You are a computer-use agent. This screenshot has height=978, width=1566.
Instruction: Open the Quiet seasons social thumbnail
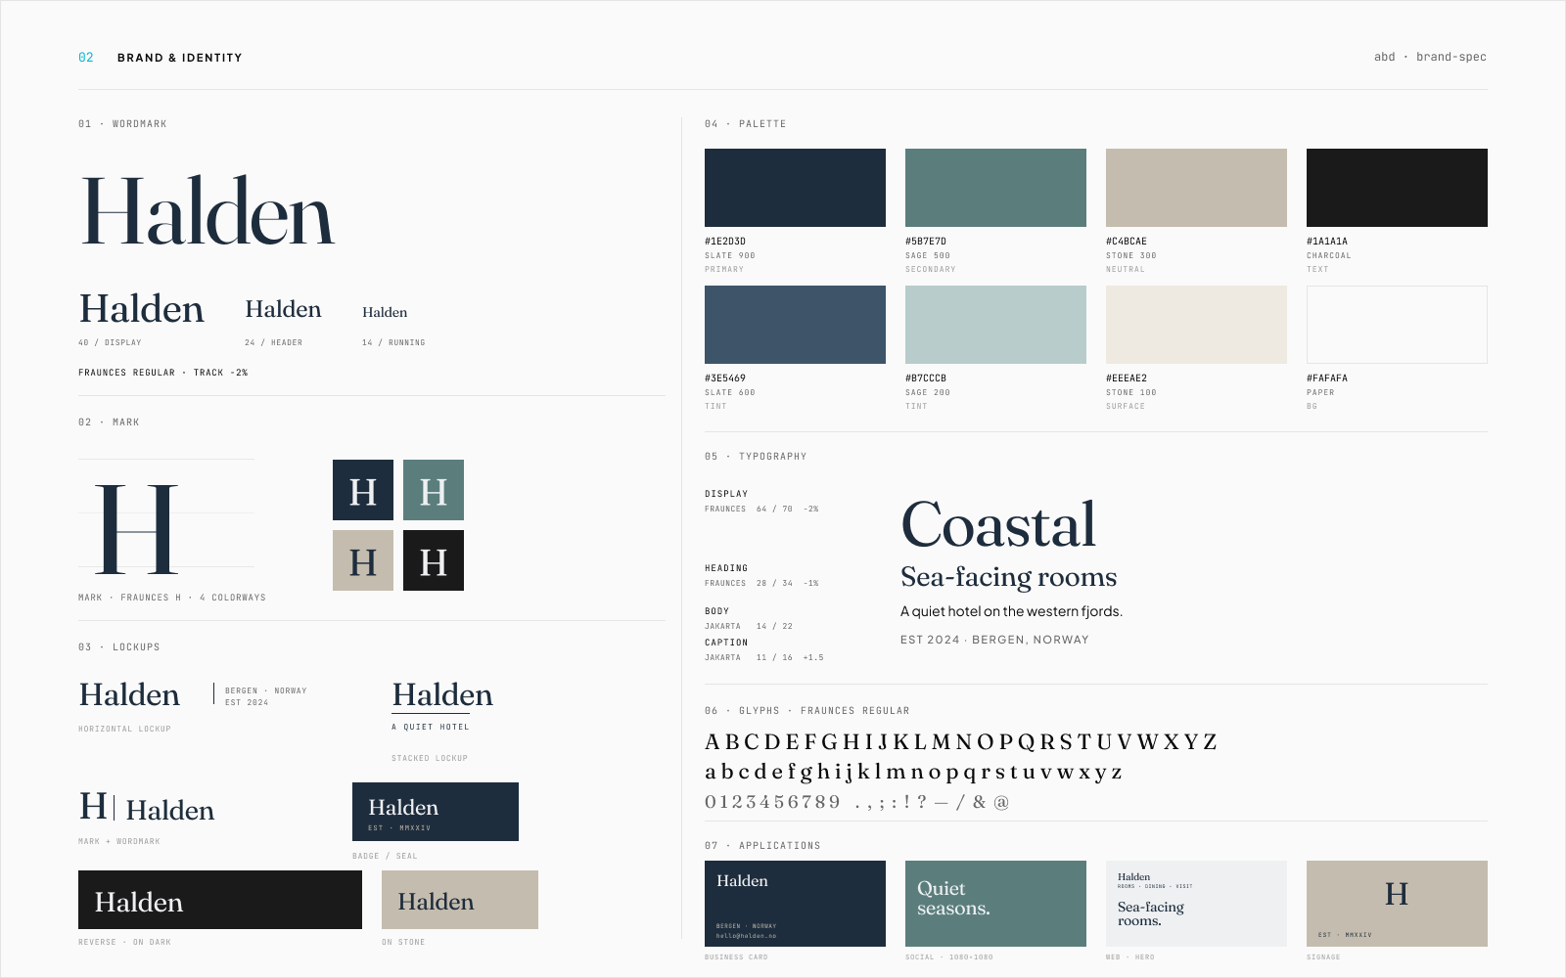(995, 904)
